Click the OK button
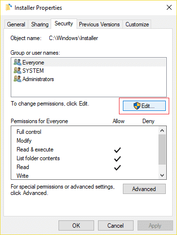This screenshot has width=177, height=235. [x=76, y=226]
